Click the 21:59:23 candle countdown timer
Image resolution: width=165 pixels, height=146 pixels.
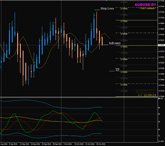coord(150,95)
